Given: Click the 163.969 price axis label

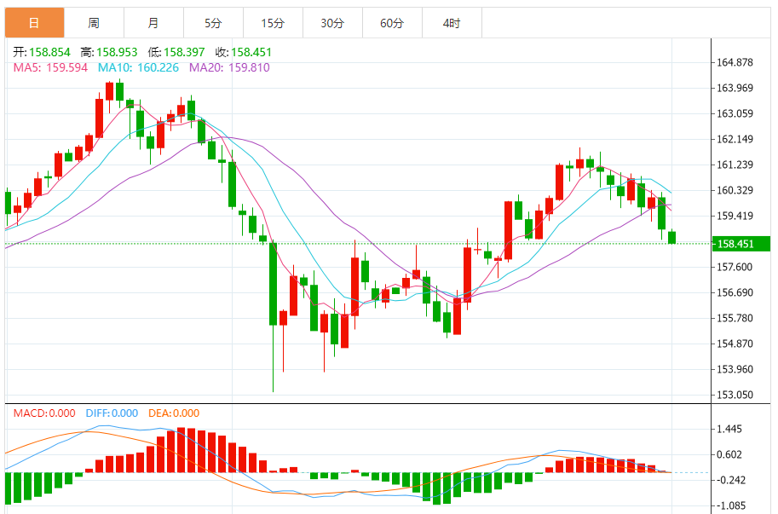Looking at the screenshot, I should [735, 89].
